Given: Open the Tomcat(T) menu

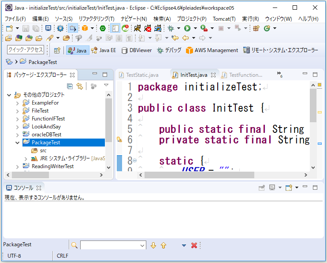Looking at the screenshot, I should [224, 19].
